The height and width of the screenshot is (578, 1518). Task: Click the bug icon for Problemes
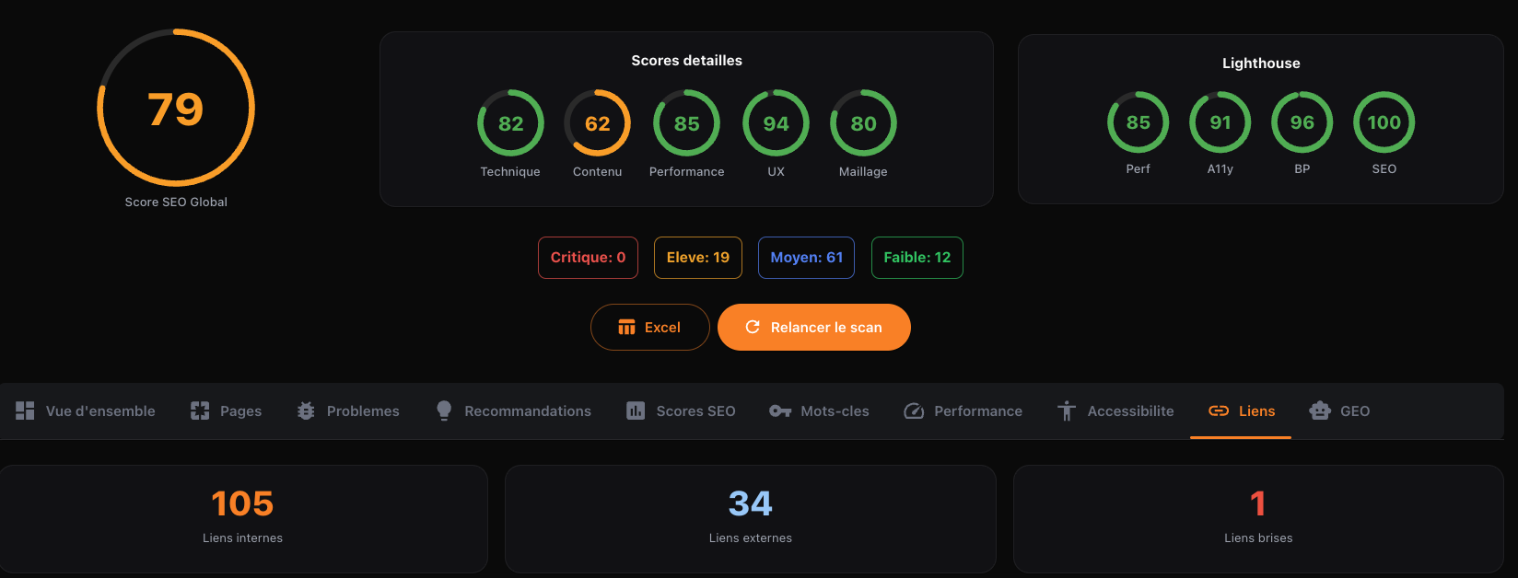click(x=306, y=411)
